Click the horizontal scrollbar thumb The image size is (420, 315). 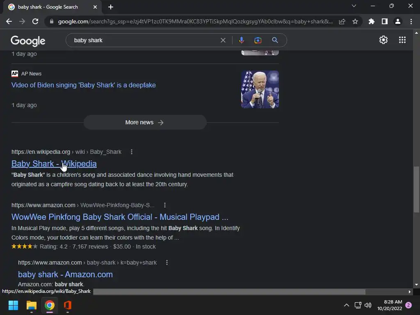[x=229, y=292]
